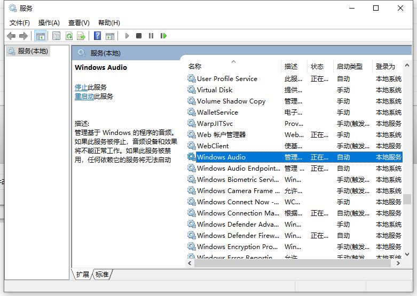Click the vertical scrollbar up arrow

(407, 65)
